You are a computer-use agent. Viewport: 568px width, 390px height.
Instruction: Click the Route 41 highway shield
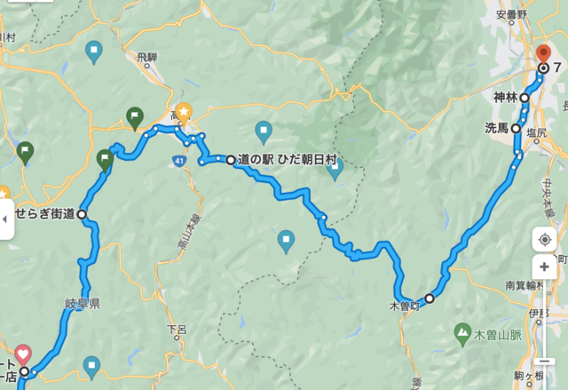(x=178, y=162)
